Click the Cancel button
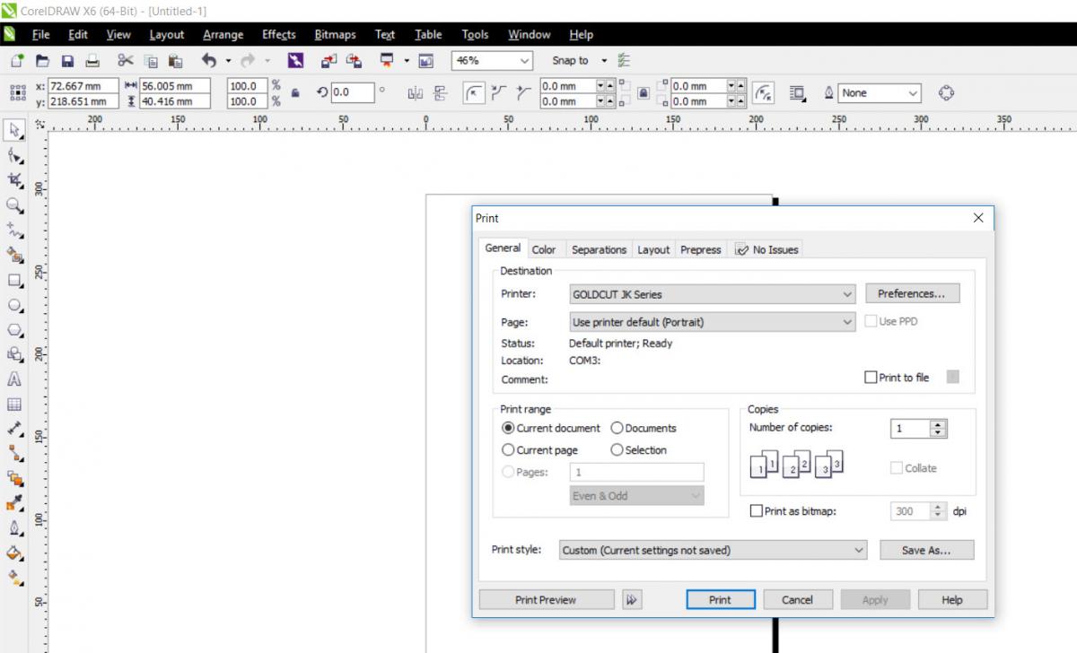This screenshot has width=1077, height=653. pyautogui.click(x=797, y=600)
